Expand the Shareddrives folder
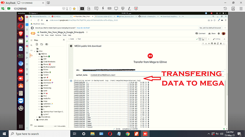The image size is (245, 137). point(37,117)
